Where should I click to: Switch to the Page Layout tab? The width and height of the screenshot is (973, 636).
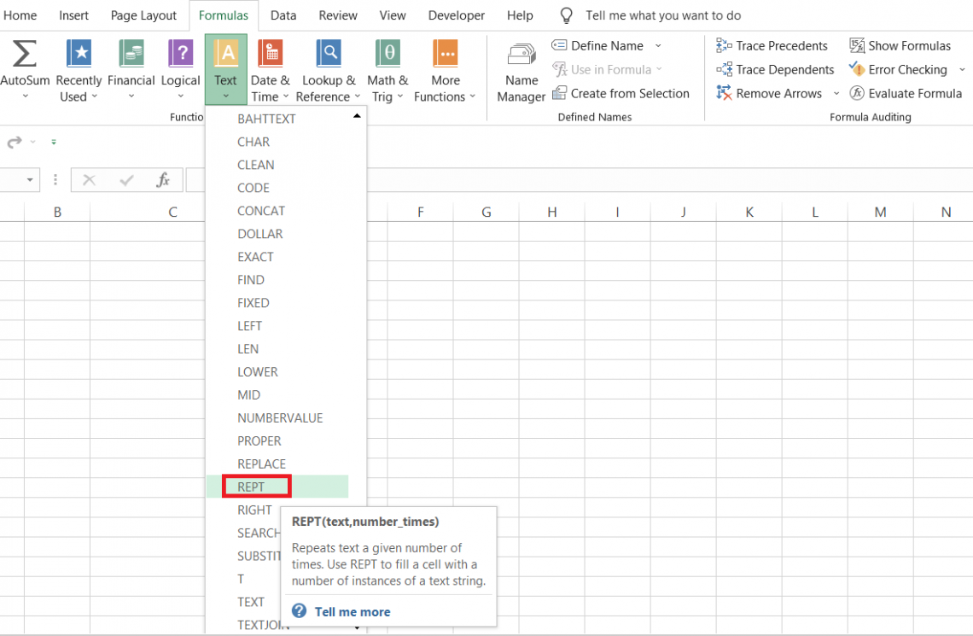pyautogui.click(x=143, y=15)
